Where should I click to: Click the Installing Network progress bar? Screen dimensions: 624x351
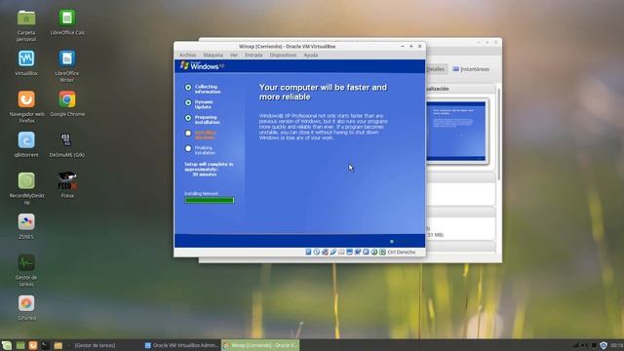click(210, 200)
